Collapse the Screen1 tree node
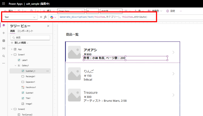The height and width of the screenshot is (116, 203). pyautogui.click(x=12, y=55)
